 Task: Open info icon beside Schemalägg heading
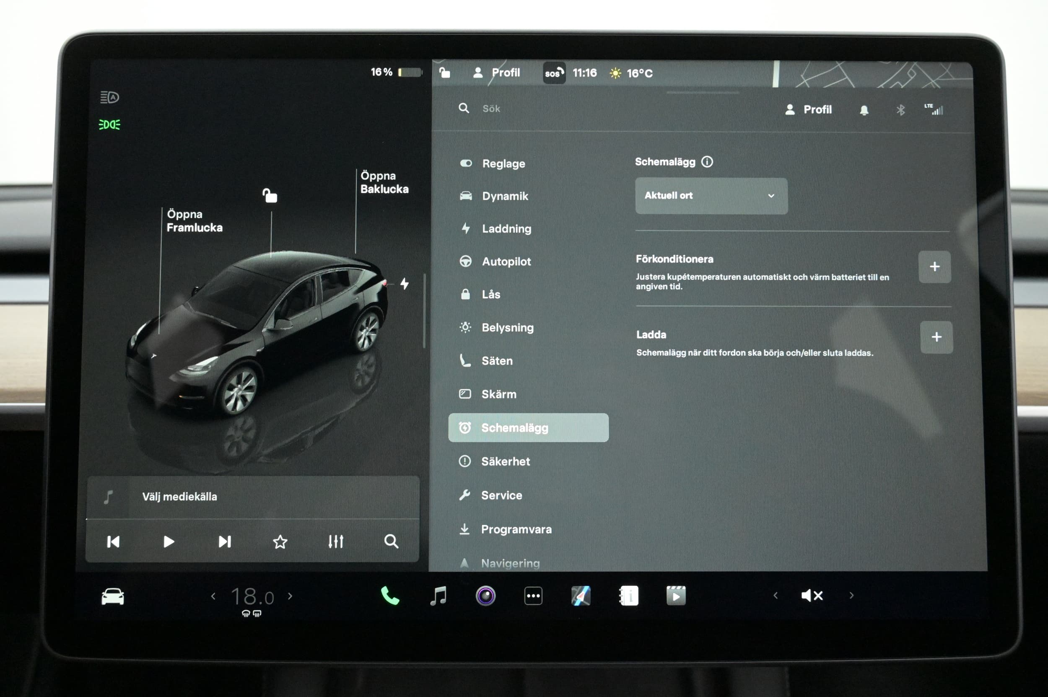[707, 162]
